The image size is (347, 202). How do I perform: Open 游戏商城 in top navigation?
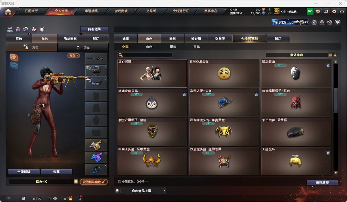pos(121,11)
